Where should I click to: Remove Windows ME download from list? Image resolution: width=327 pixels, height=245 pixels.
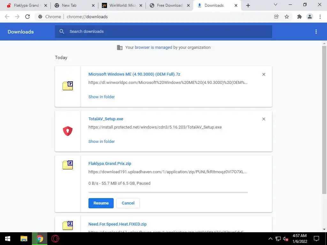[x=264, y=74]
